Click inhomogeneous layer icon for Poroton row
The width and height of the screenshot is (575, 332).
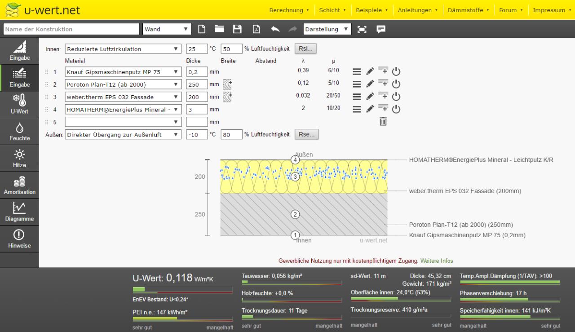point(228,84)
